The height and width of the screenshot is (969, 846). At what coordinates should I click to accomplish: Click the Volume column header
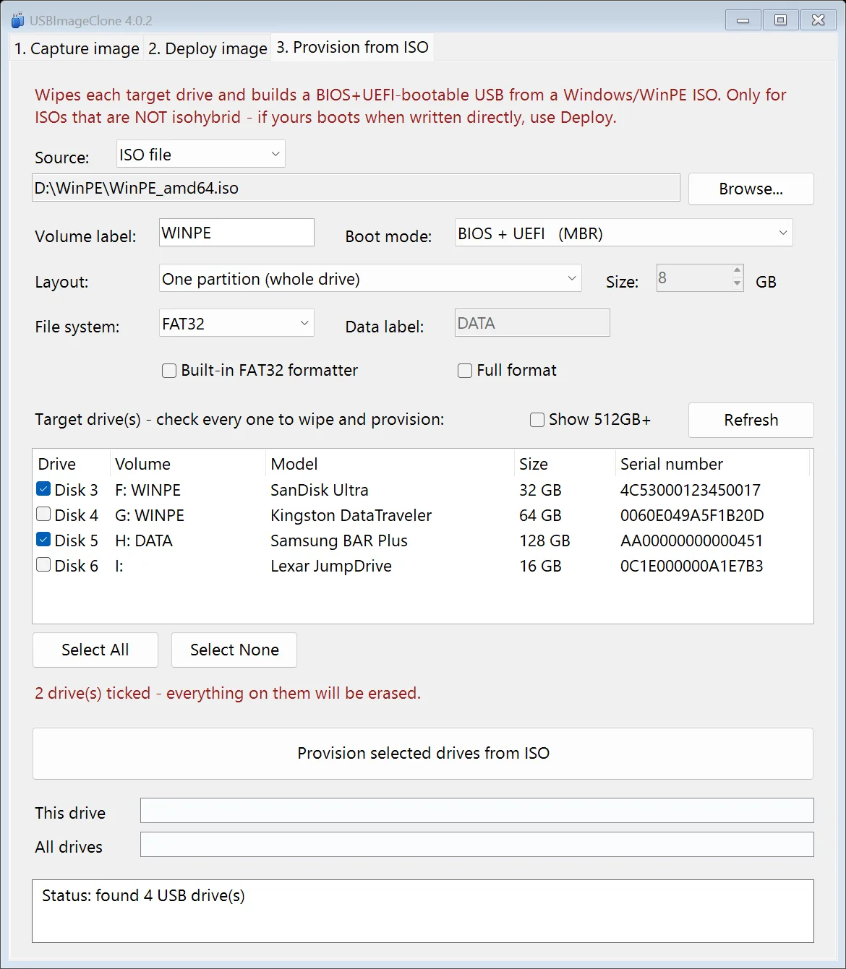pos(187,464)
